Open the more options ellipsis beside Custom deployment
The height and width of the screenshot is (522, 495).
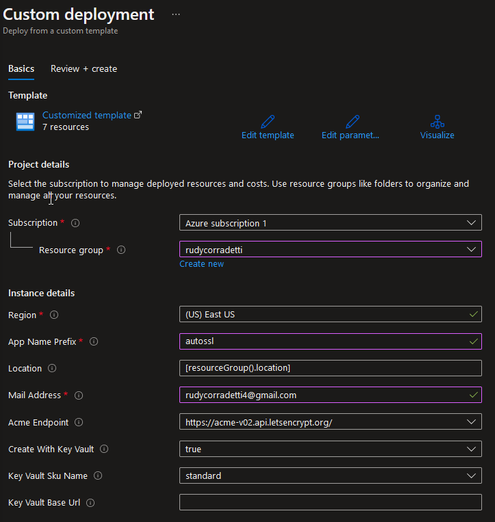click(176, 14)
